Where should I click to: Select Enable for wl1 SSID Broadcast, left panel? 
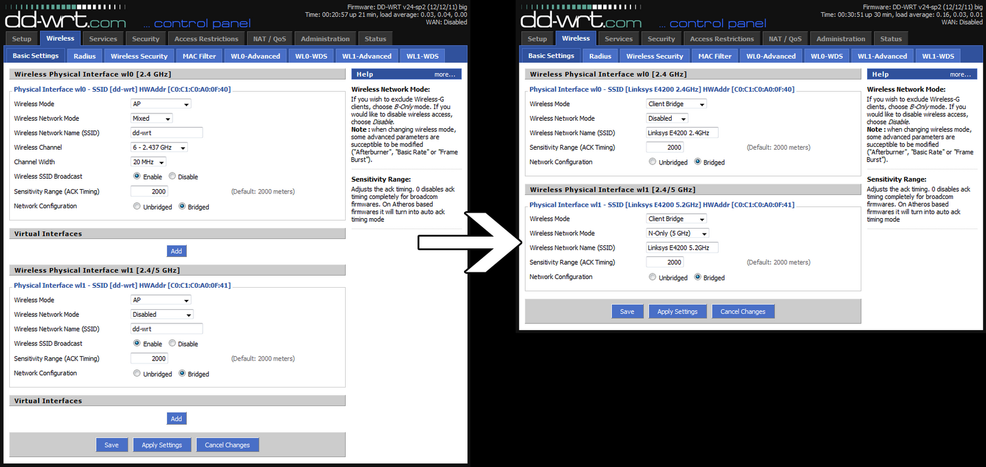pos(137,343)
